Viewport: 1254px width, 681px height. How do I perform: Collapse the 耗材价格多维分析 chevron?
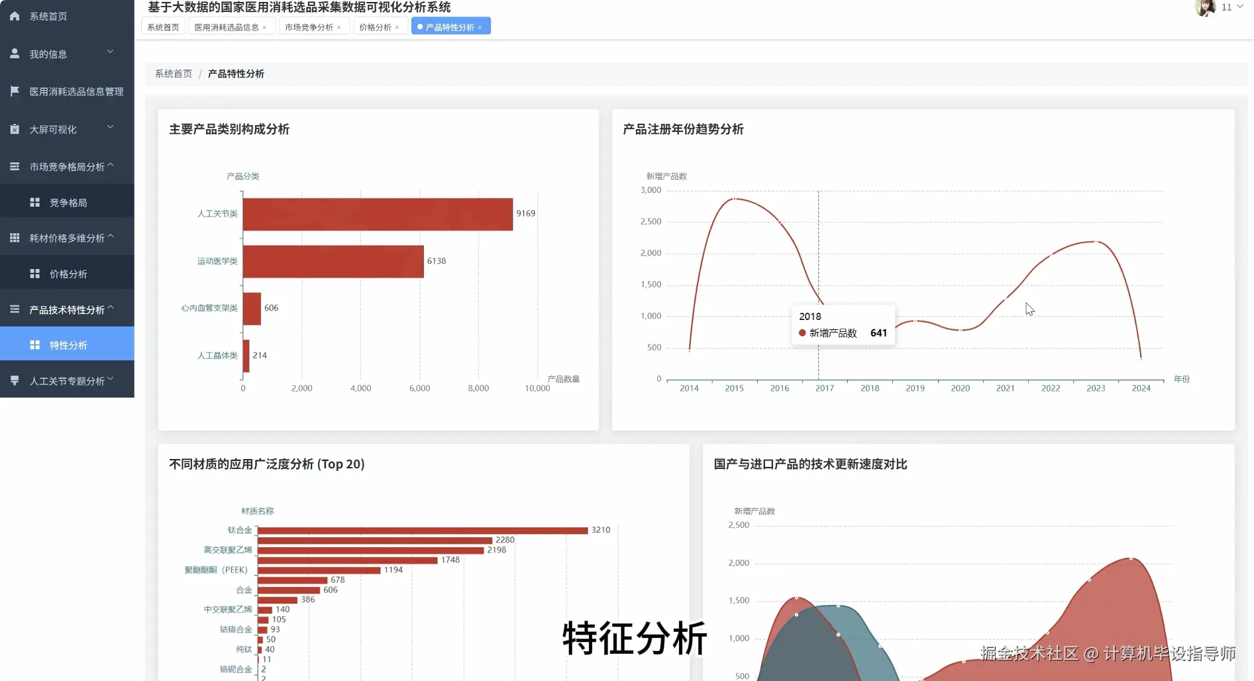[111, 236]
